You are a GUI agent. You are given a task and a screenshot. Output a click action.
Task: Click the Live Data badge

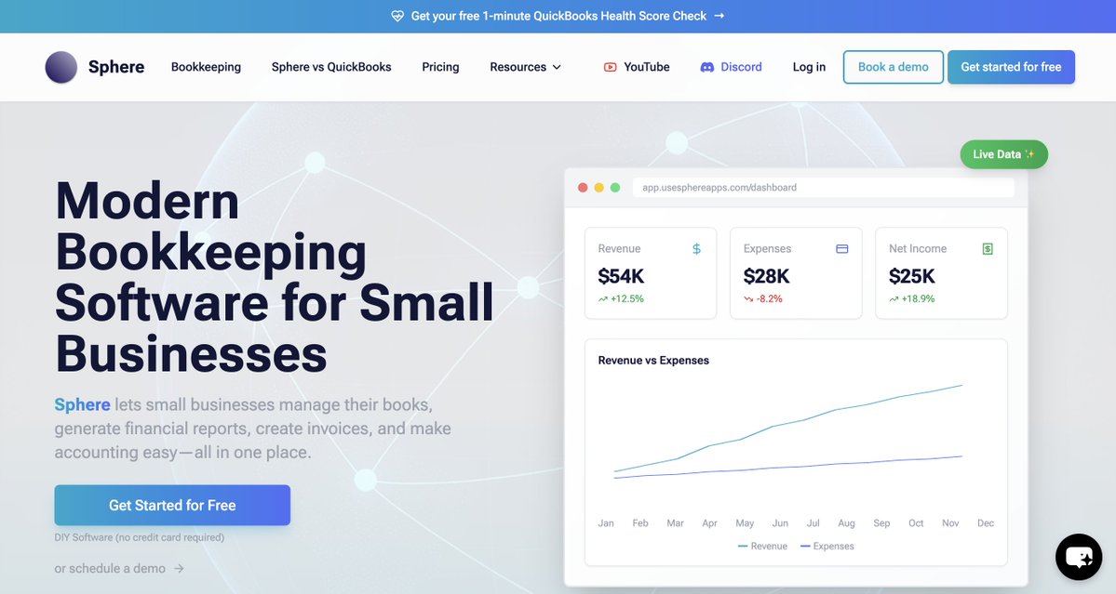point(1003,154)
